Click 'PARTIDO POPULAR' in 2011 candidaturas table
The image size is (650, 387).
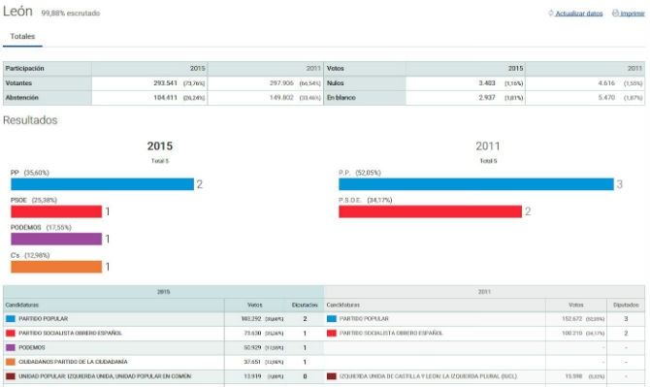pyautogui.click(x=364, y=319)
